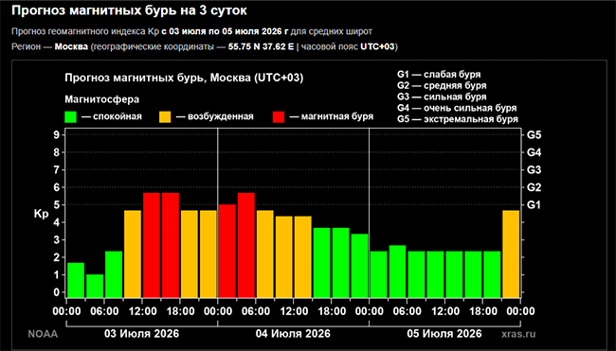Click the bold region name 'Москва' in subtitle

(x=71, y=46)
